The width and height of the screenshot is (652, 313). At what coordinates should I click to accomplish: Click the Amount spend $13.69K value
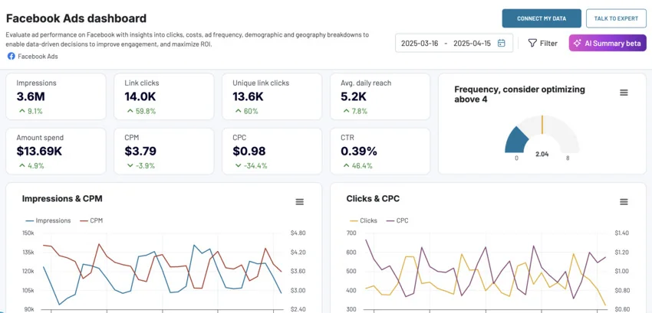tap(39, 151)
